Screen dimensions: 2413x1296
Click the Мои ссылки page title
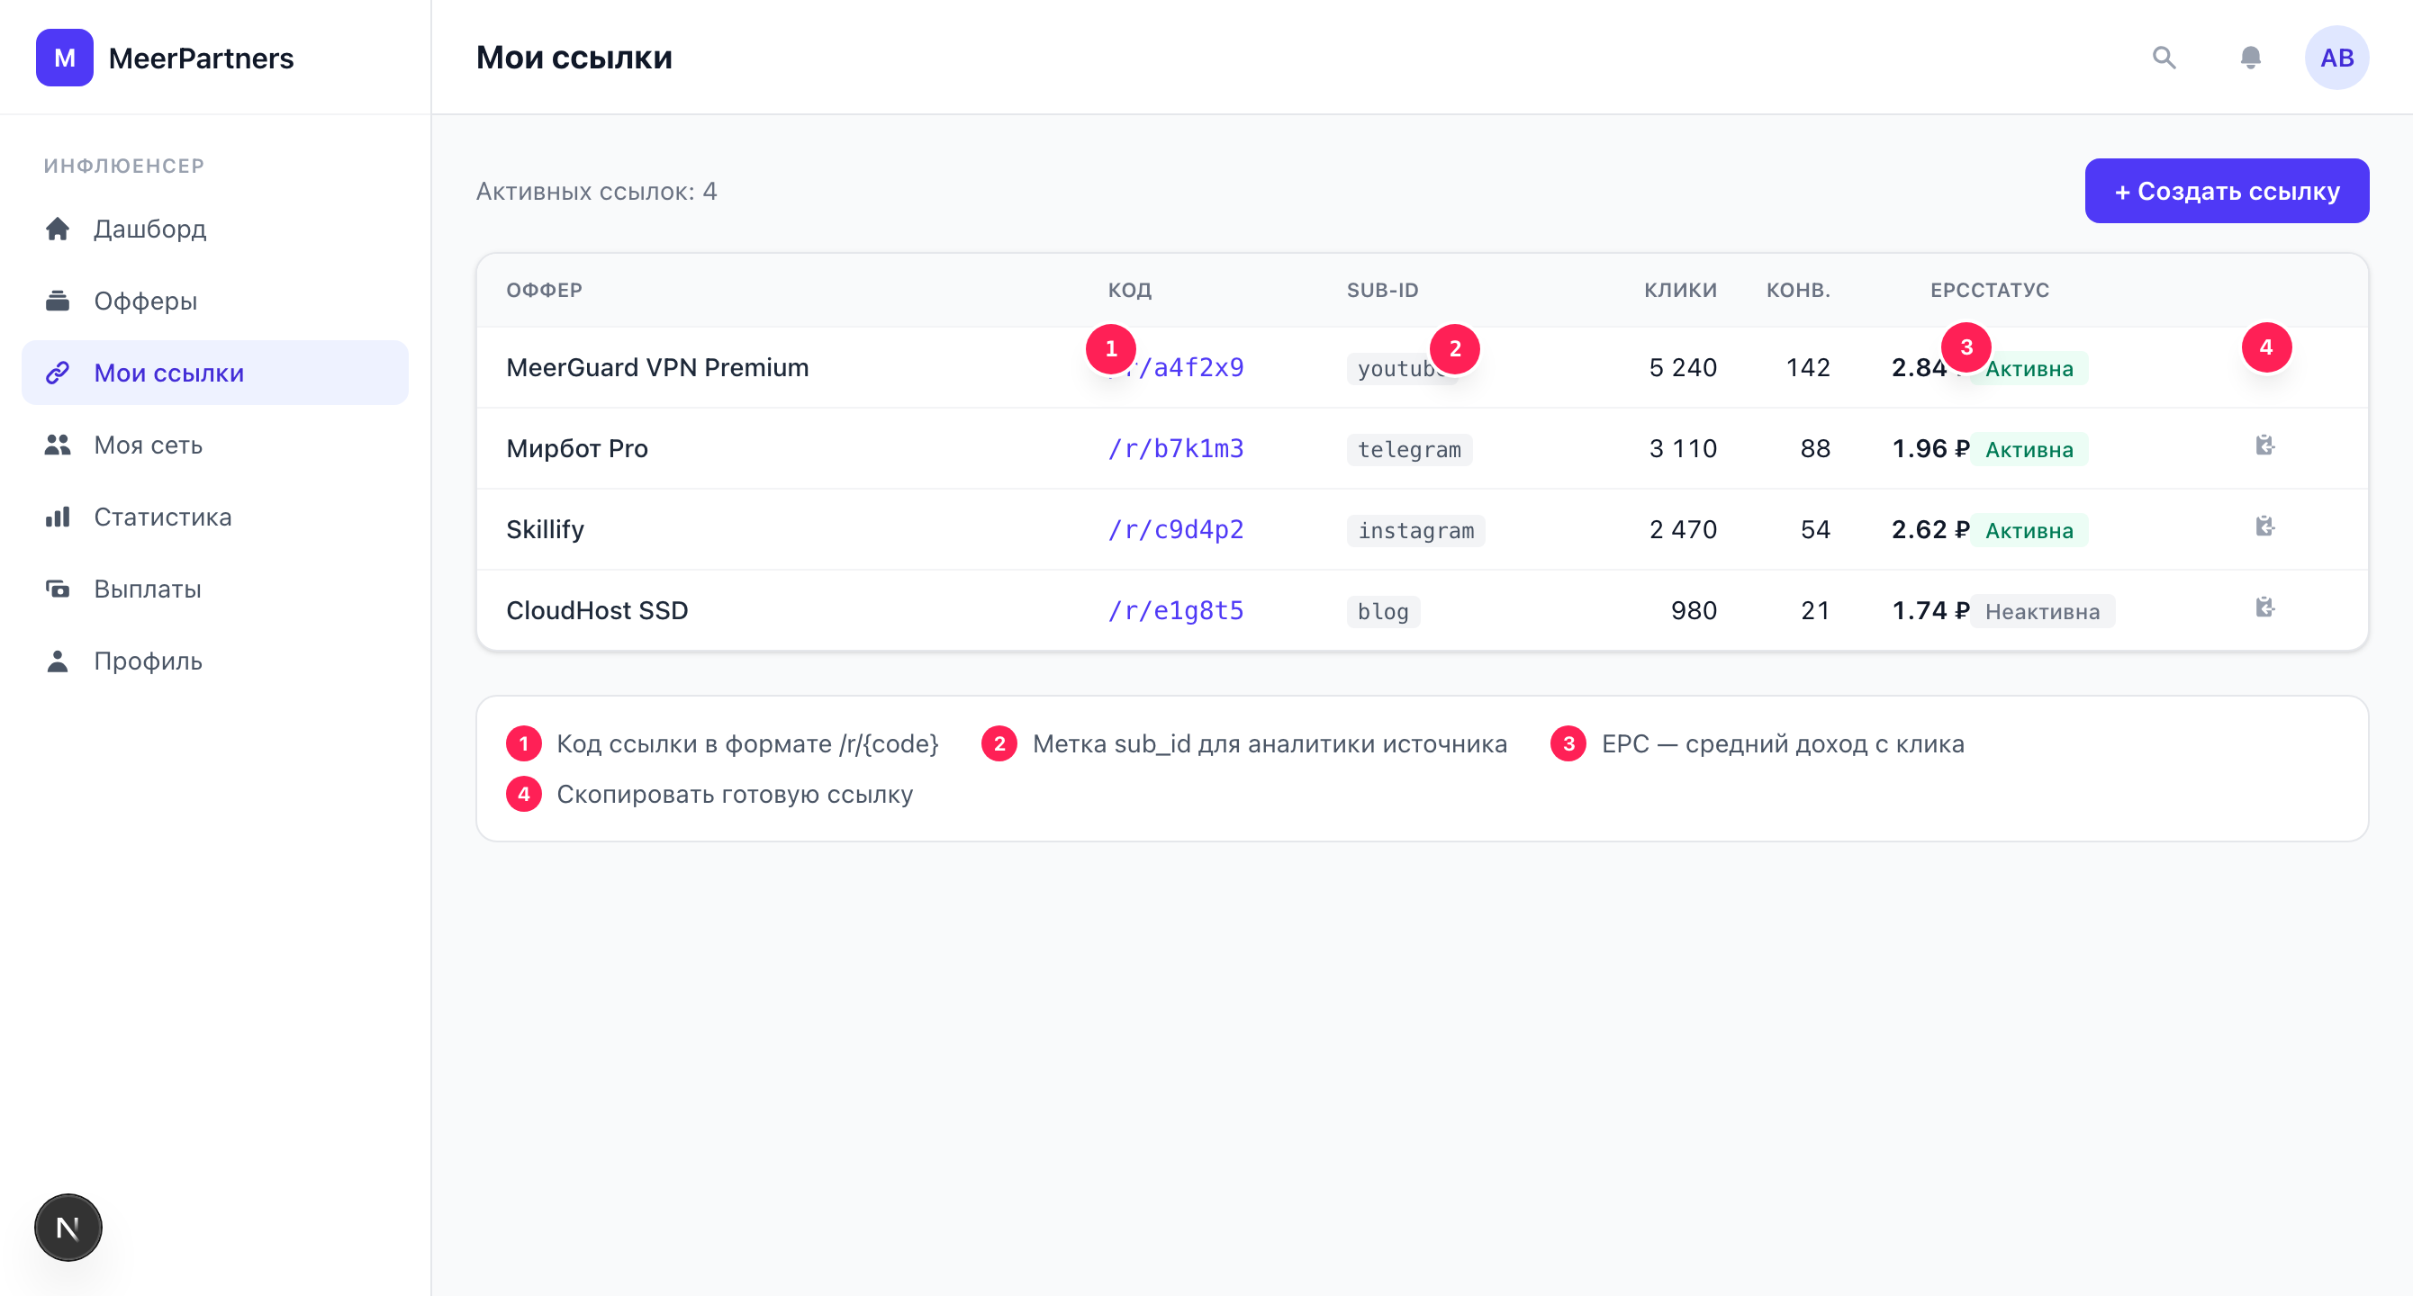(574, 58)
